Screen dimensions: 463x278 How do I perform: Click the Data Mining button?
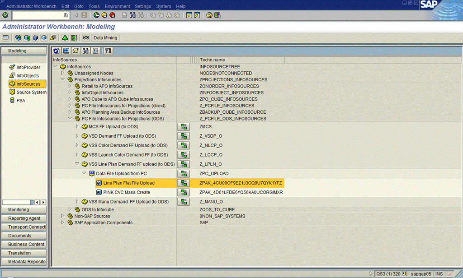click(105, 38)
